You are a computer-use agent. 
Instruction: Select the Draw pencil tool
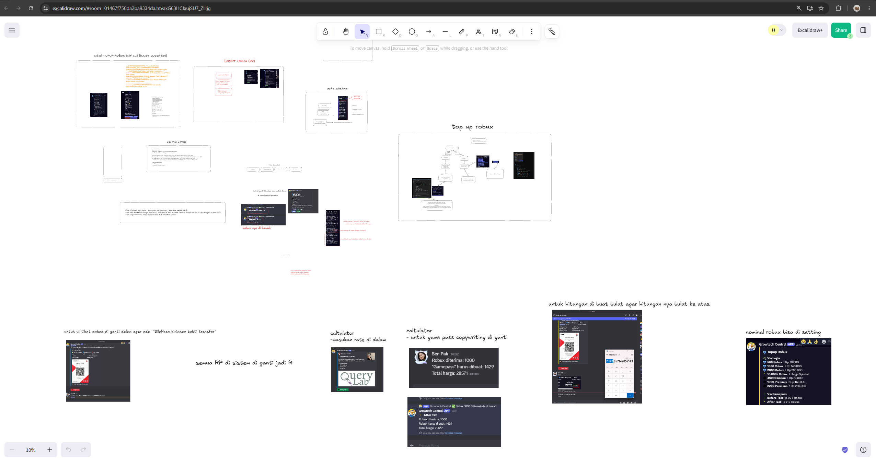[x=462, y=32]
